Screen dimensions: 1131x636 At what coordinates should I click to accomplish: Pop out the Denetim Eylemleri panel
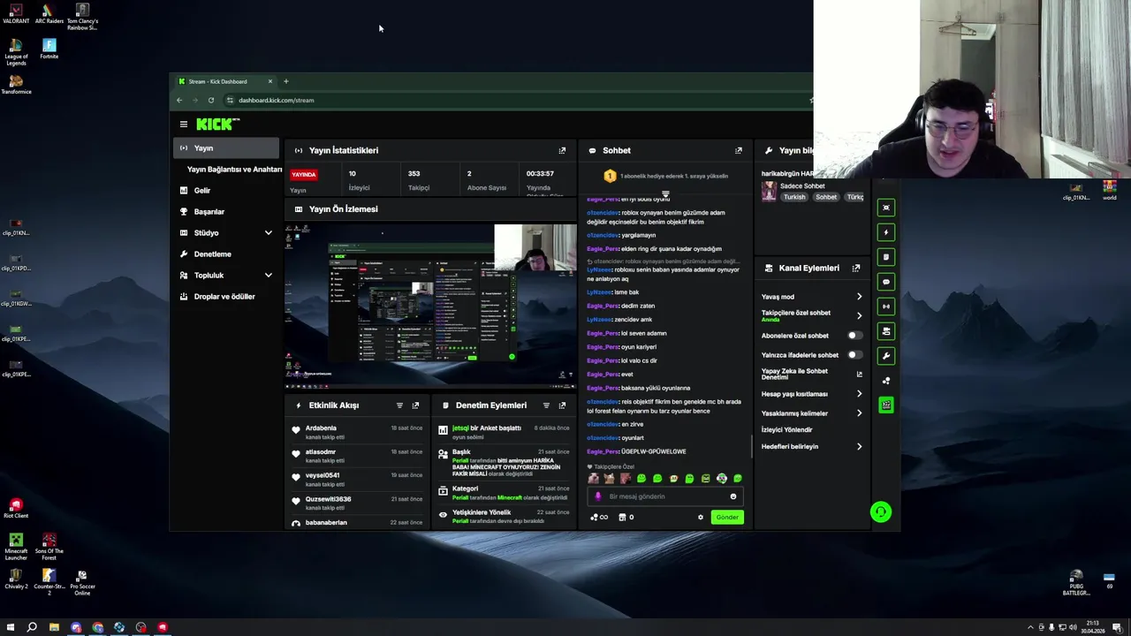point(562,405)
